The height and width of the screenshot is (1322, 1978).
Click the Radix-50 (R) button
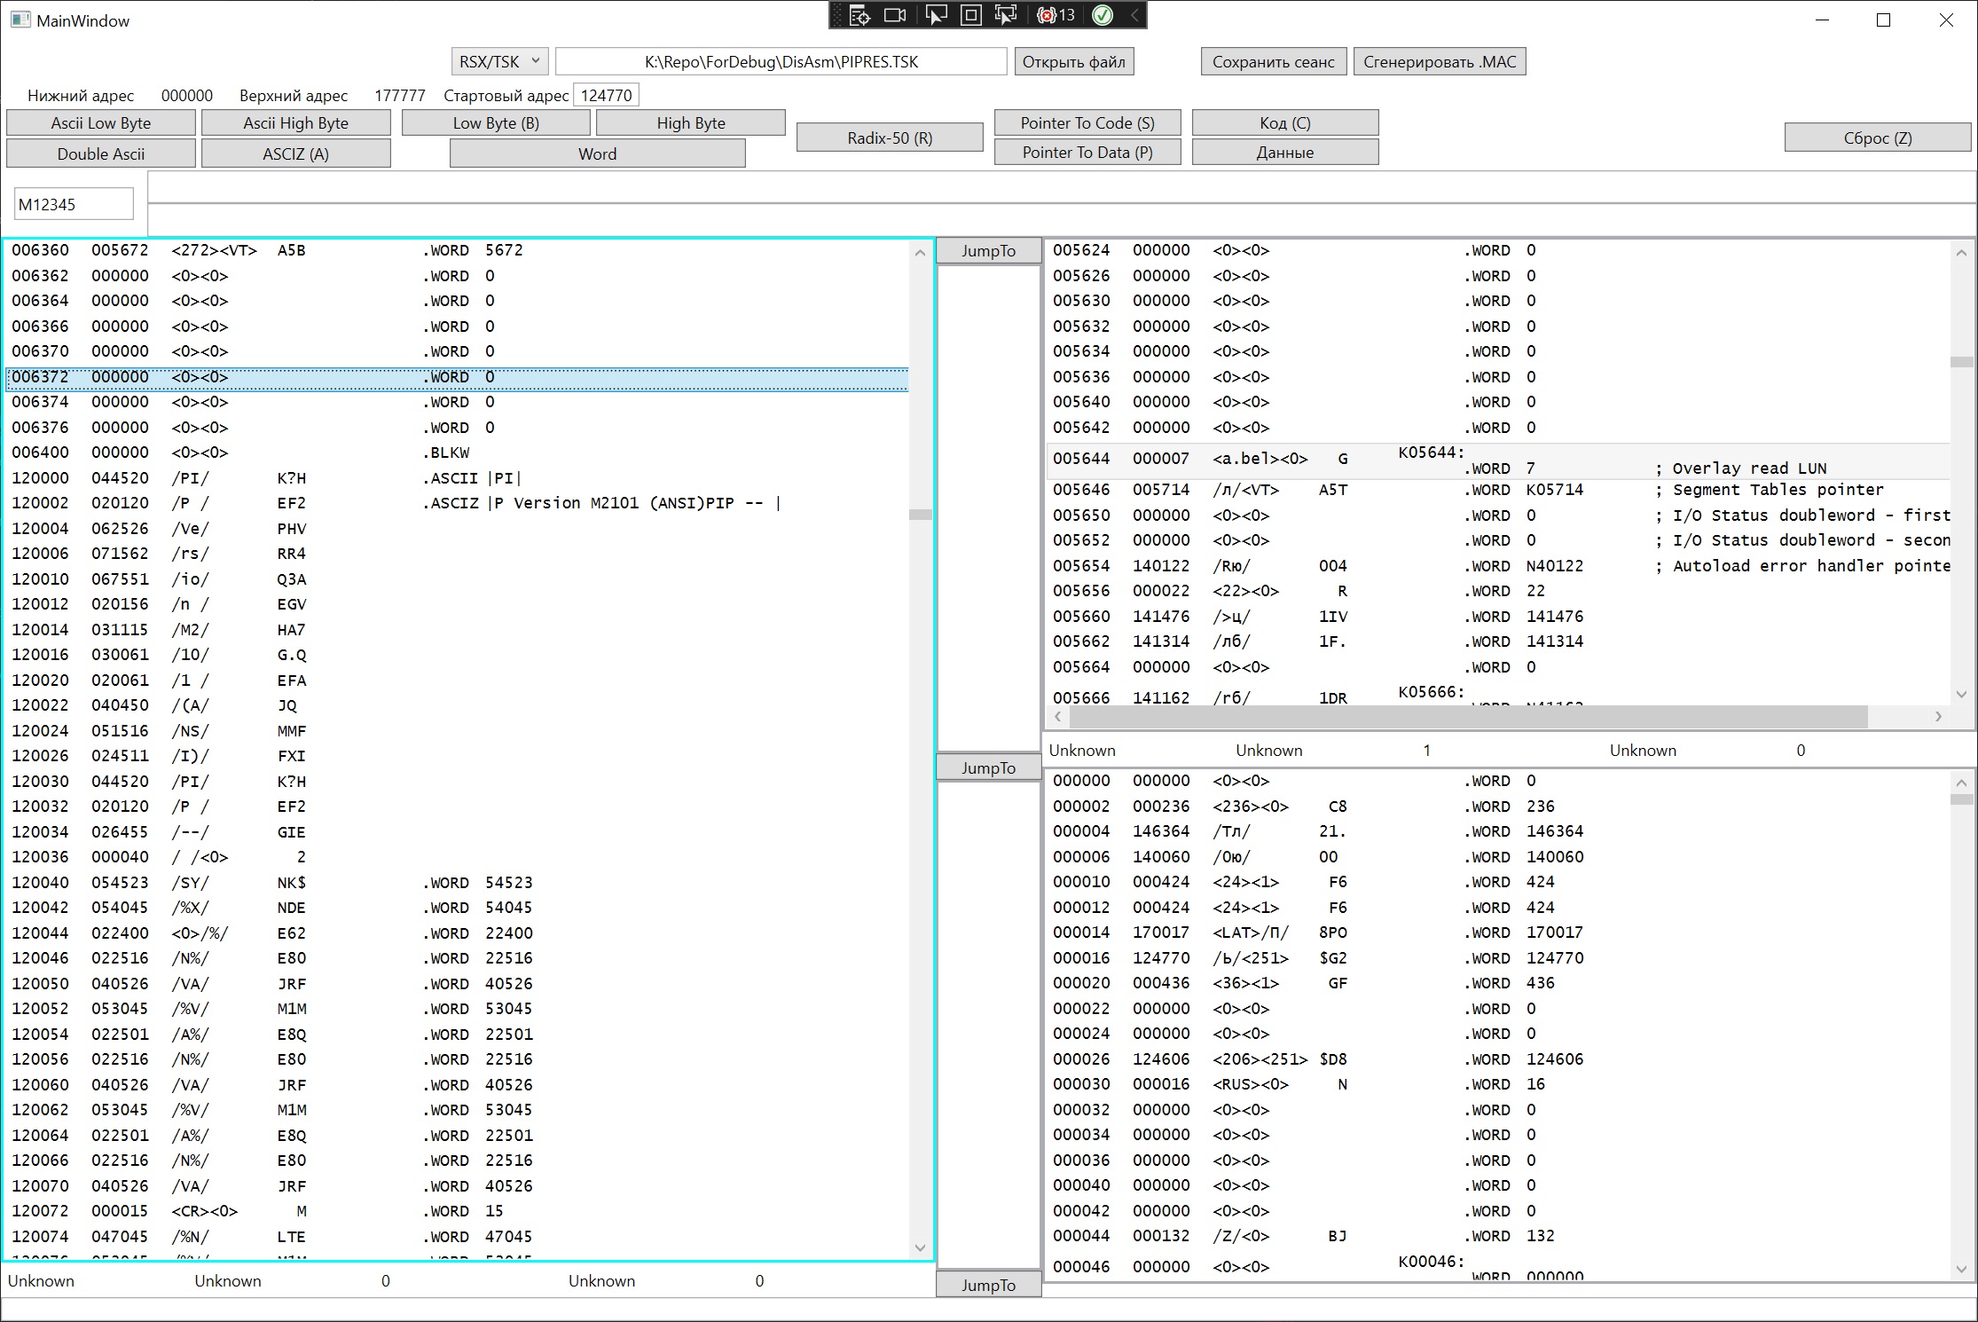coord(889,138)
